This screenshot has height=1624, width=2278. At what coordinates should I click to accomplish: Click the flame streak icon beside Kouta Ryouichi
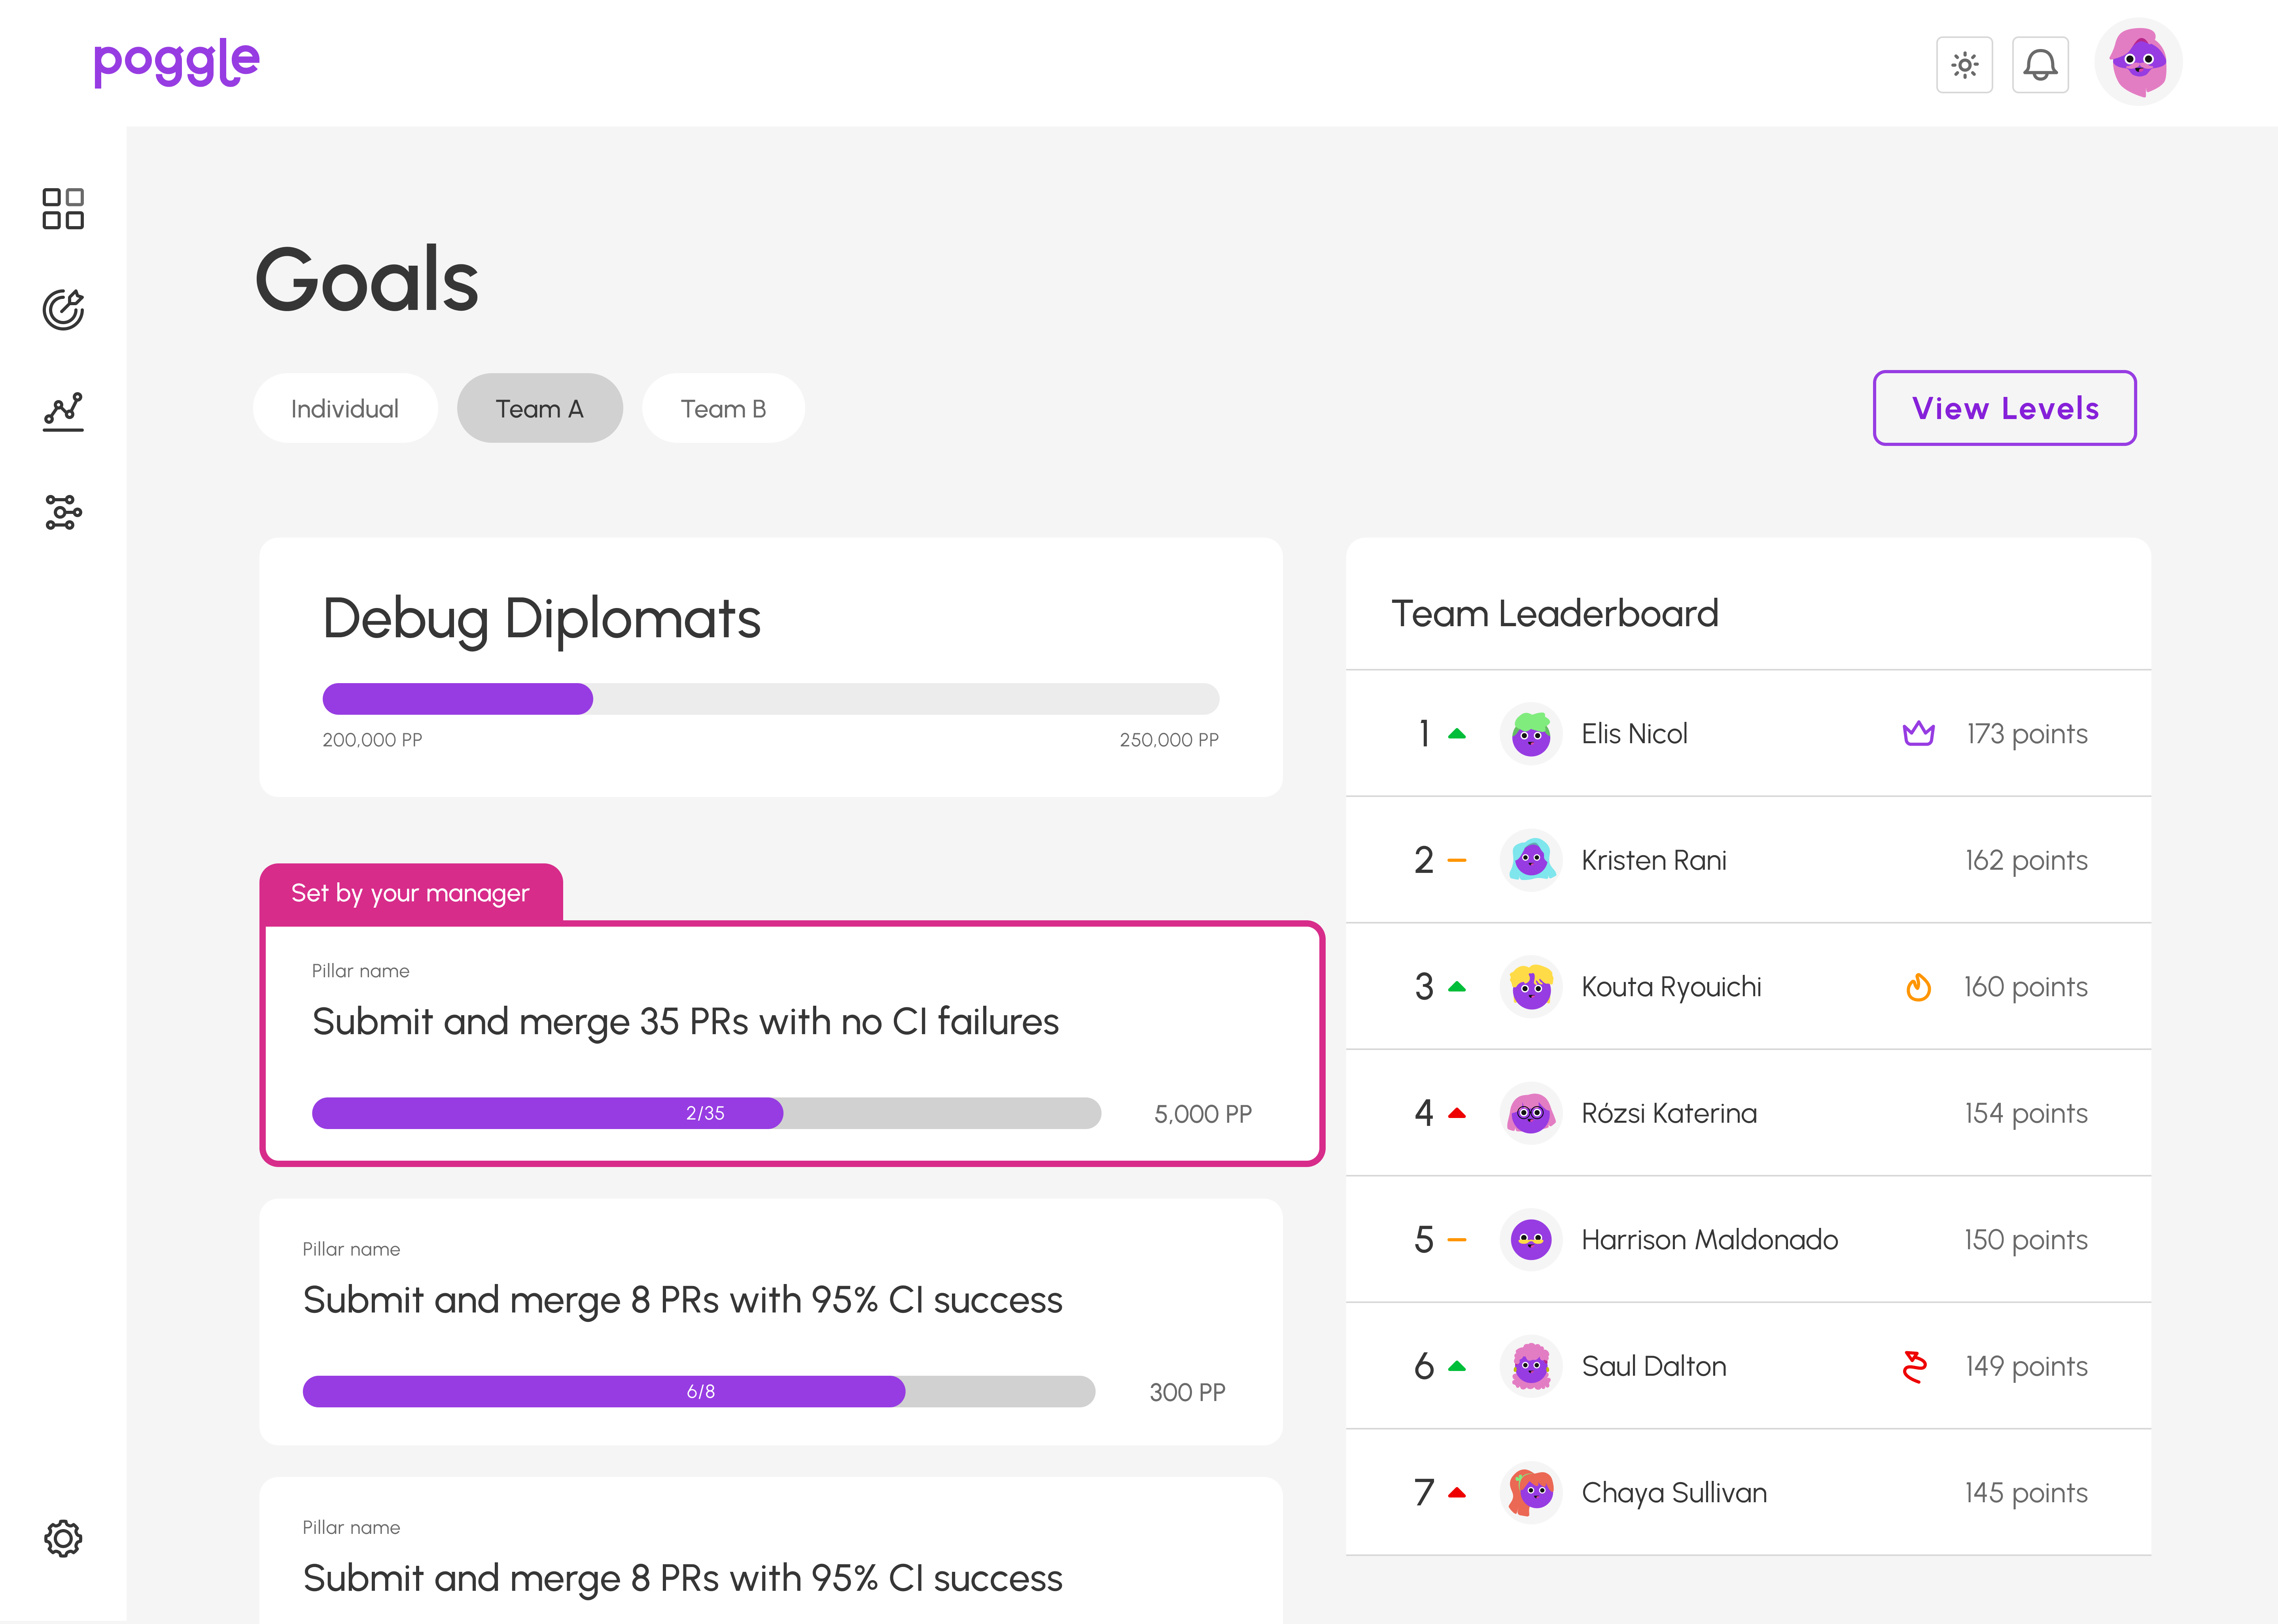pyautogui.click(x=1918, y=987)
